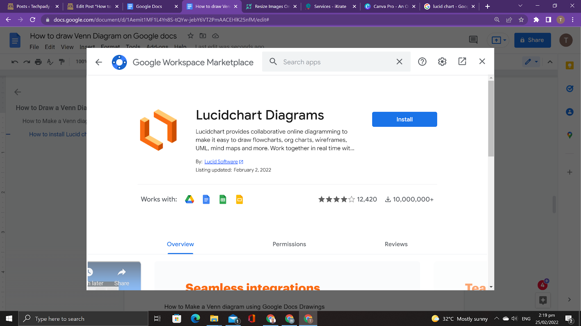Click the Google Slides works-with icon
581x326 pixels.
click(239, 199)
